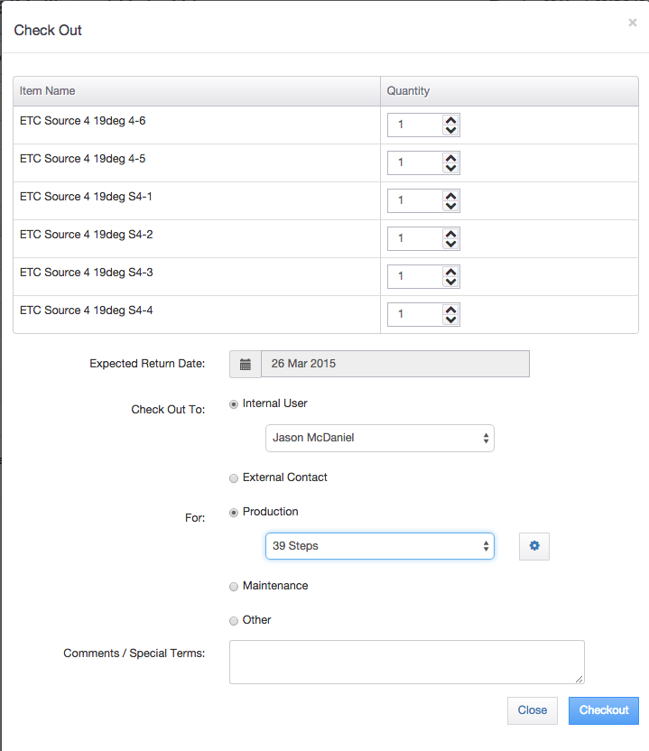Decrease quantity for ETC Source 4 19deg 4-5
649x751 pixels.
point(450,168)
